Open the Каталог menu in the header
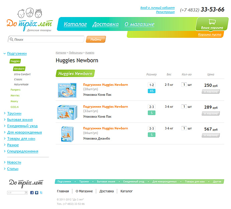This screenshot has width=231, height=209. coord(75,24)
